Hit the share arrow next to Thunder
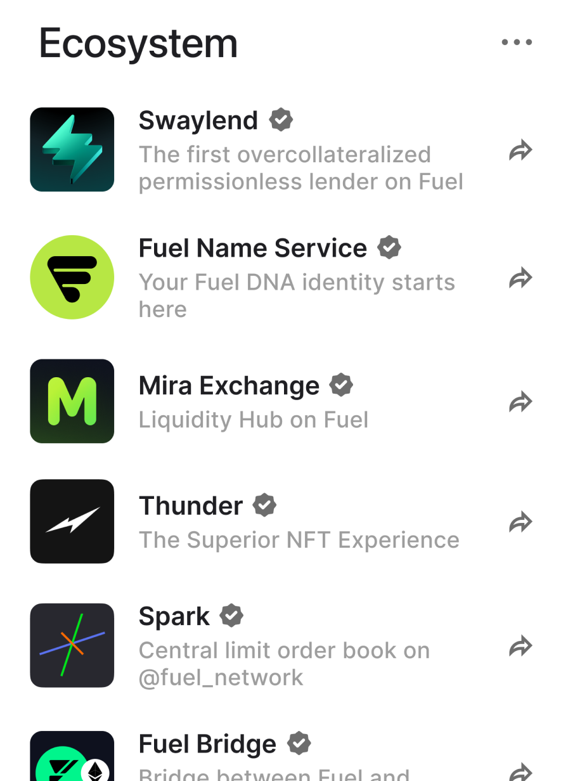Screen dimensions: 568x781 point(520,522)
